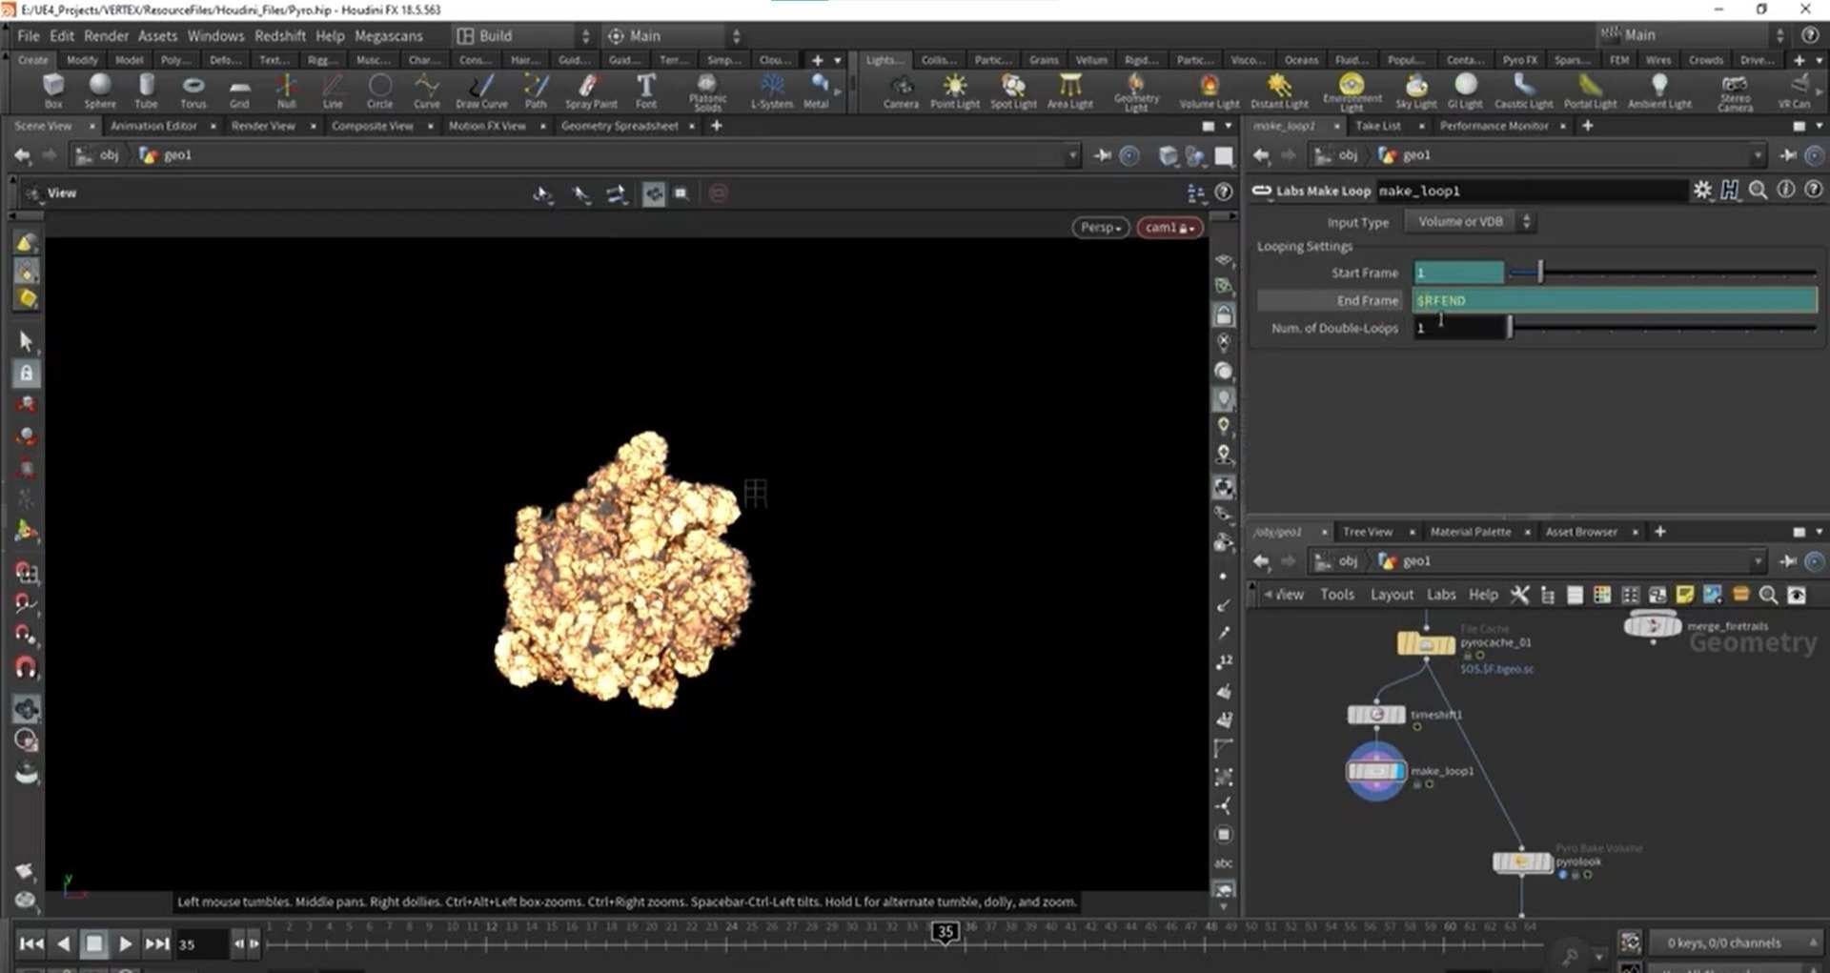Click the pyrocache_01 node

coord(1425,644)
